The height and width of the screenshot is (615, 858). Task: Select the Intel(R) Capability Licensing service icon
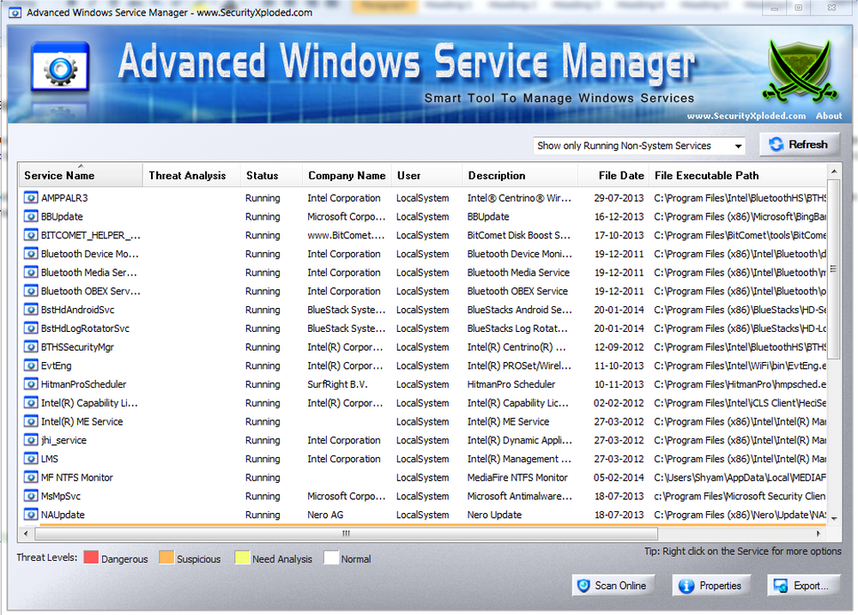pos(31,402)
